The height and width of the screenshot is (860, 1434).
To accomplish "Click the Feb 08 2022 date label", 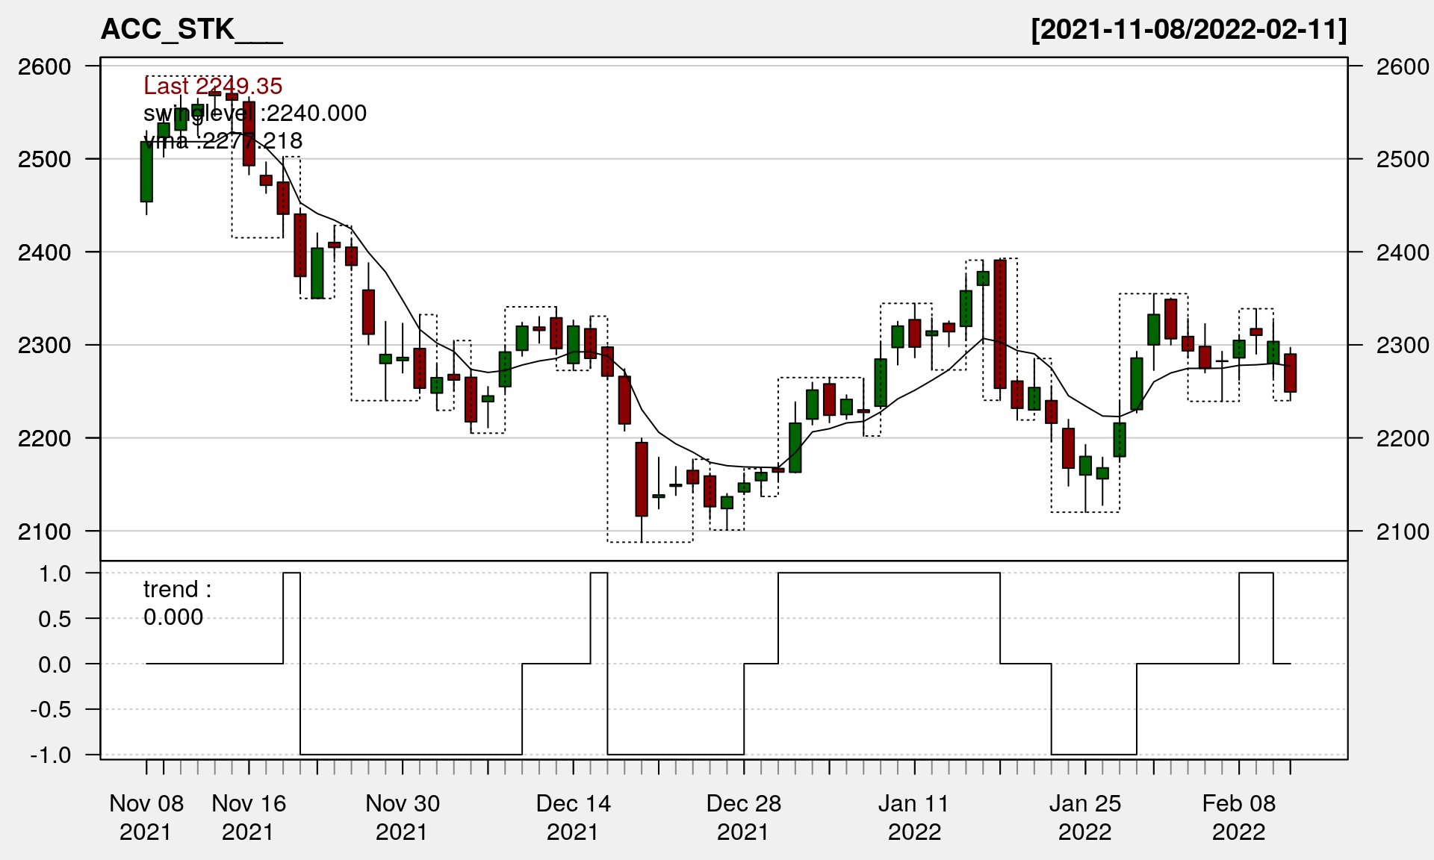I will (x=1239, y=817).
